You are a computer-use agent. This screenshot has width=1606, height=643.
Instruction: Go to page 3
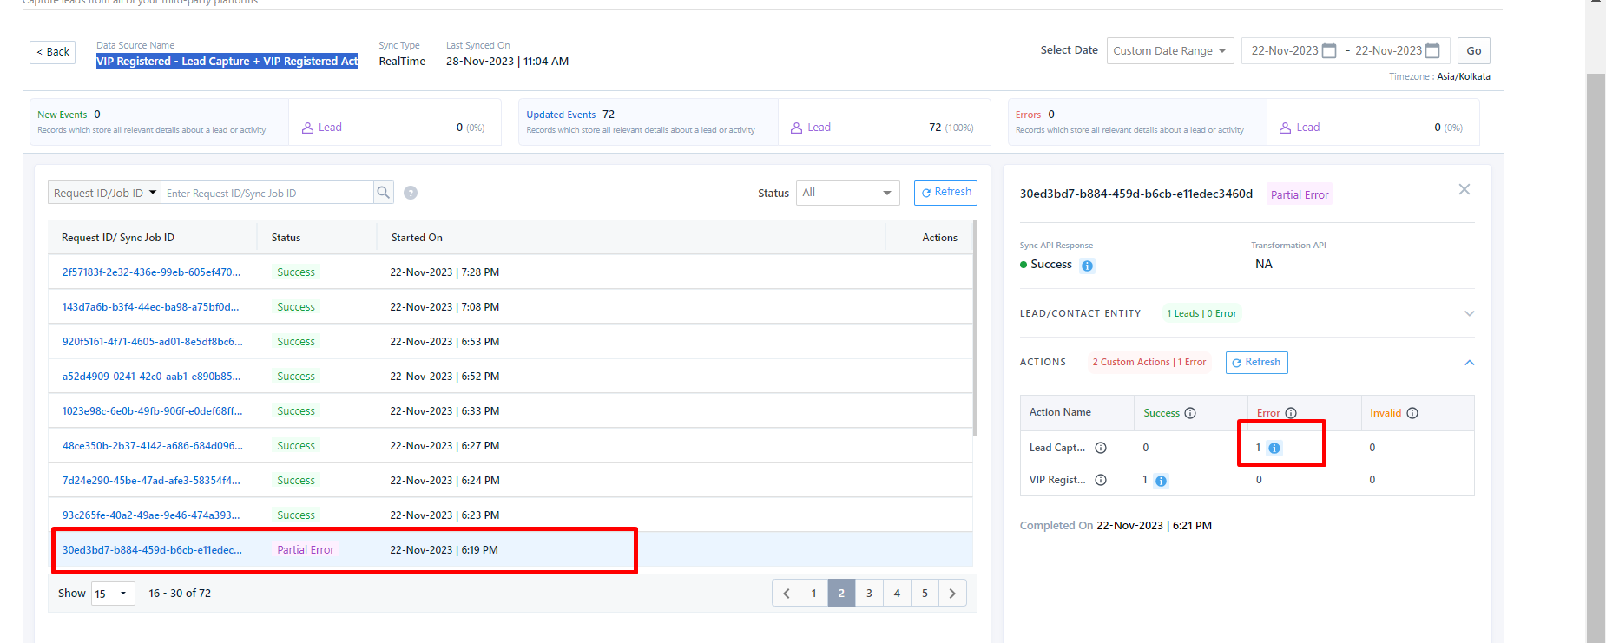tap(869, 594)
